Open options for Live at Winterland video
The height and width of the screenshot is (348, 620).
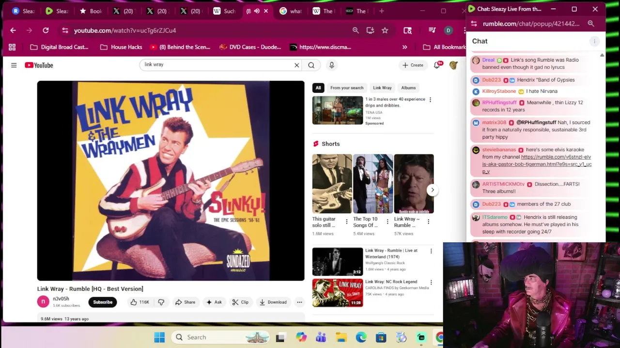pyautogui.click(x=431, y=251)
